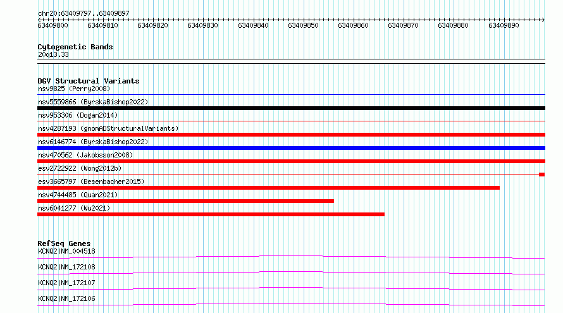Open nsv4287193 (gnomADStructuralVariants) label

point(108,128)
